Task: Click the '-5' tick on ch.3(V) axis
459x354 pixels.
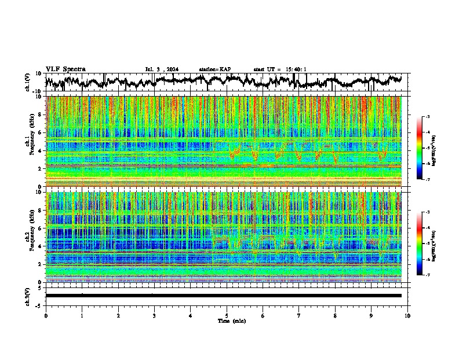Action: [39, 306]
